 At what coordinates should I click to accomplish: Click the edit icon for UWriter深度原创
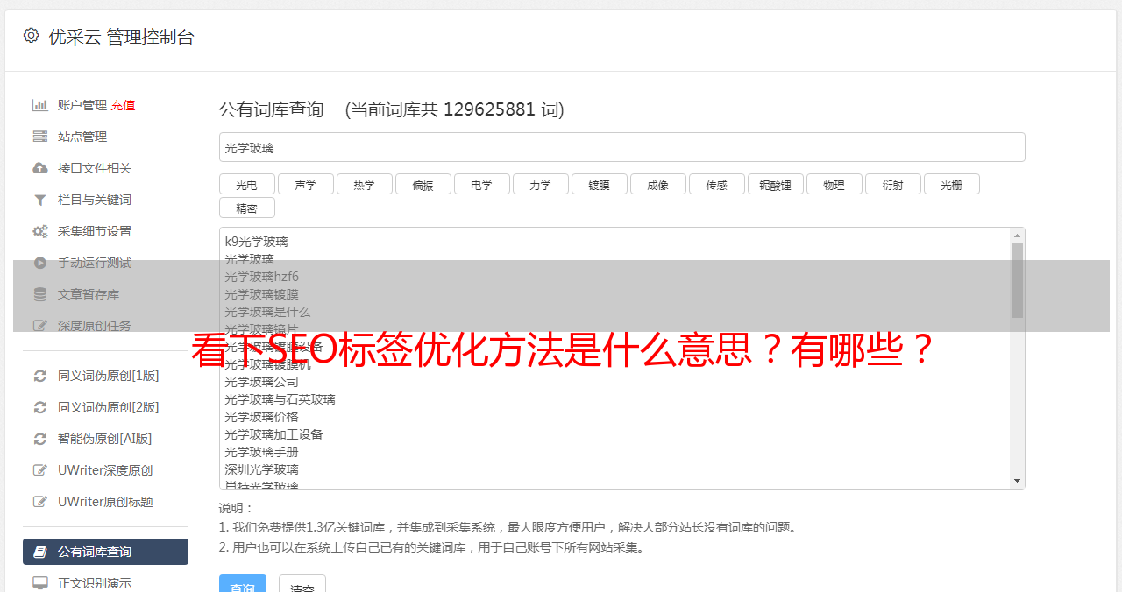[x=39, y=470]
